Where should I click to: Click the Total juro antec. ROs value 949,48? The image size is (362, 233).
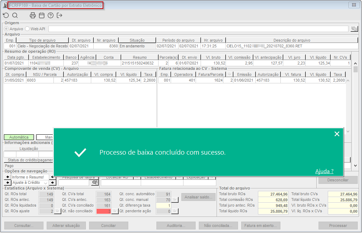pos(273,206)
